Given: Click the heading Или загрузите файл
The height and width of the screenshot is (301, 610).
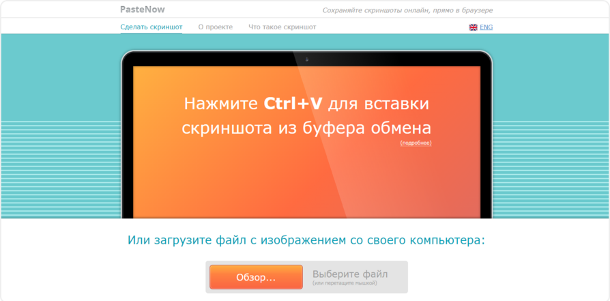Looking at the screenshot, I should tap(306, 240).
